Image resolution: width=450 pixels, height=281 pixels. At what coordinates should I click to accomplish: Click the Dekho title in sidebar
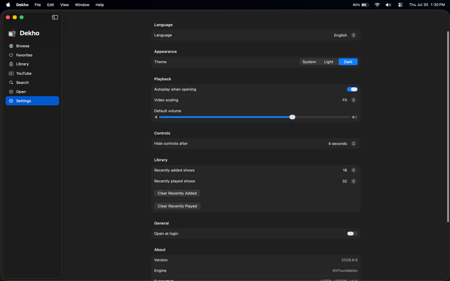30,33
